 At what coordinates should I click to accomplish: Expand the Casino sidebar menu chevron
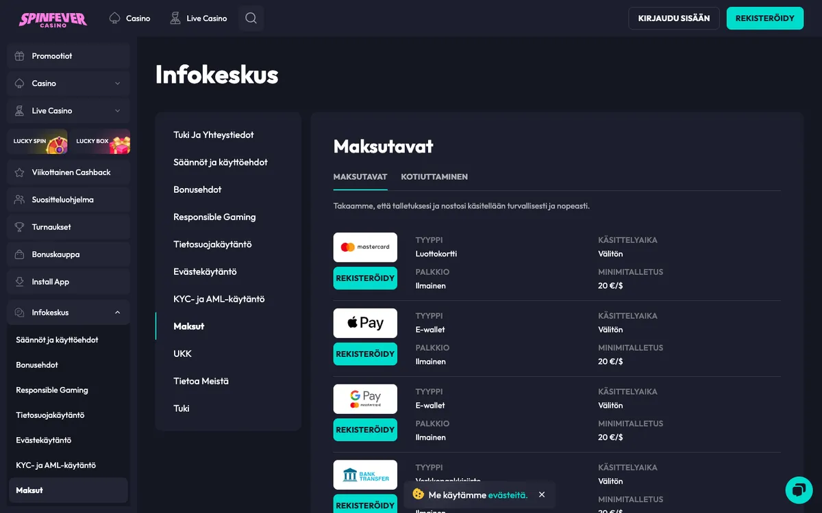117,83
